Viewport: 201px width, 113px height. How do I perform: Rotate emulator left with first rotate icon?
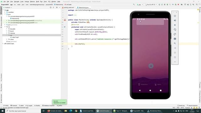[175, 30]
